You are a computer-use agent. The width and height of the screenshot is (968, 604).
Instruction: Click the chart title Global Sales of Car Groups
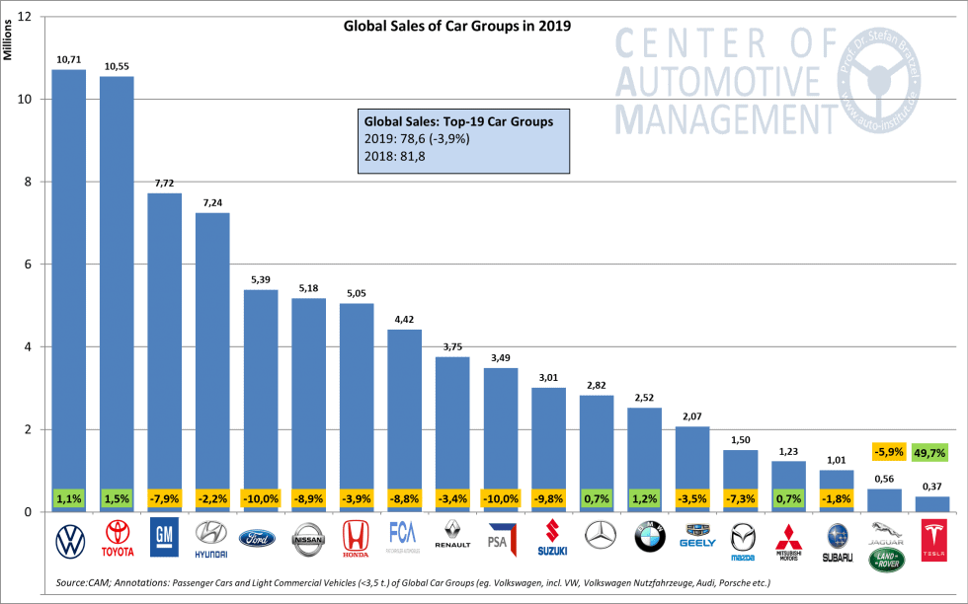(456, 26)
